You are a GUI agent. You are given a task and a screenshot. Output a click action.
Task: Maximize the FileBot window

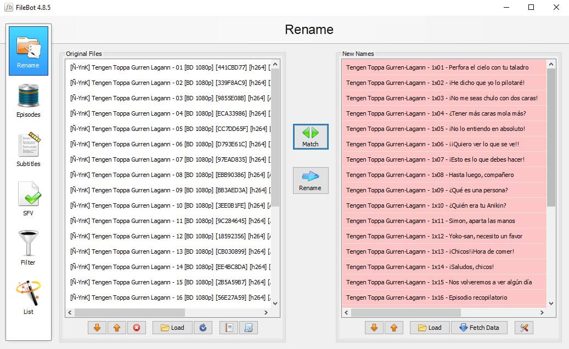[x=531, y=7]
